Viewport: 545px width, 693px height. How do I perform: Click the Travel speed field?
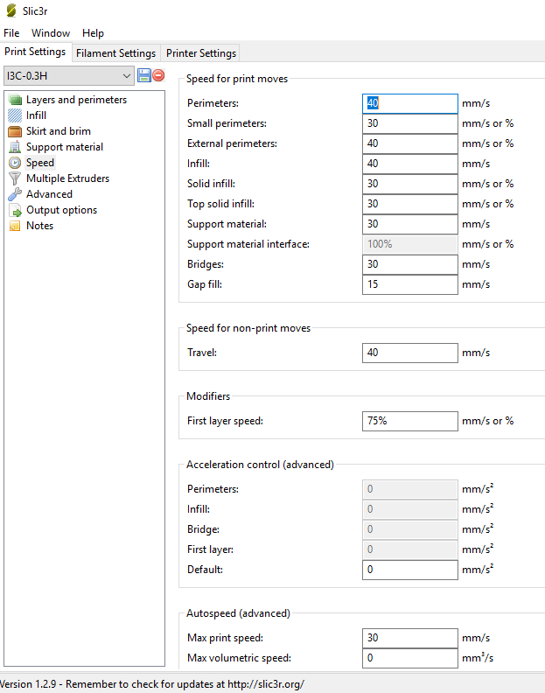410,353
